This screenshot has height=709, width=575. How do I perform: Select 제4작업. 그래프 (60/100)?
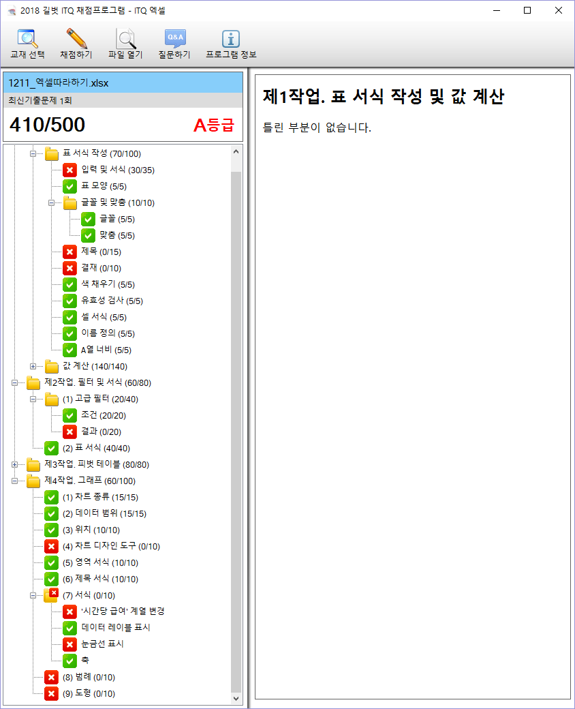(x=90, y=481)
